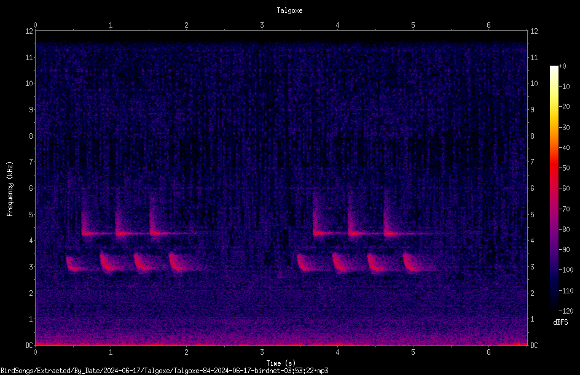Click the 3 second mark on bottom axis
Image resolution: width=580 pixels, height=375 pixels.
click(x=262, y=352)
